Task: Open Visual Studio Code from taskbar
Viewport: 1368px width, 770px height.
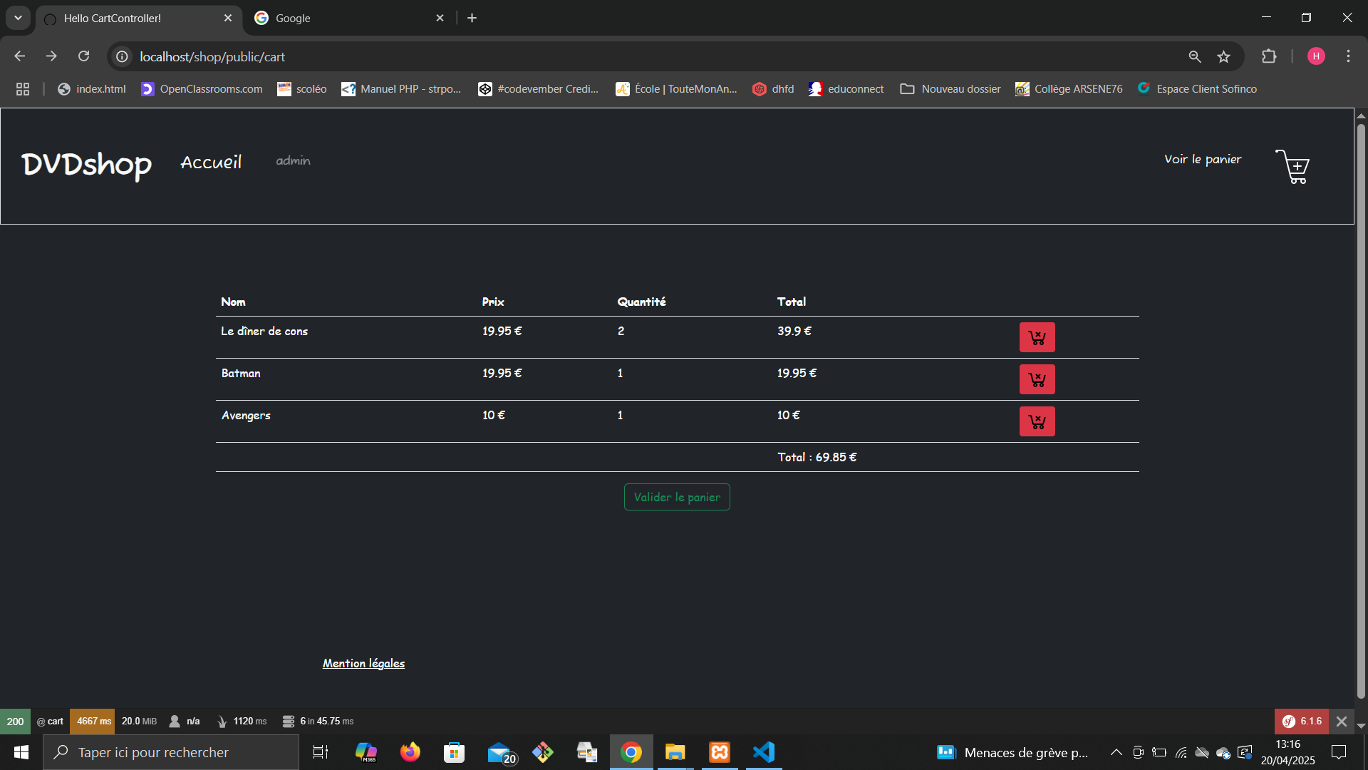Action: [764, 752]
